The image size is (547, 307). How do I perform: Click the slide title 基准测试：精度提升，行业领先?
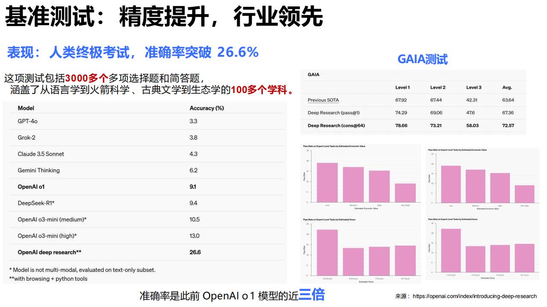click(x=164, y=17)
